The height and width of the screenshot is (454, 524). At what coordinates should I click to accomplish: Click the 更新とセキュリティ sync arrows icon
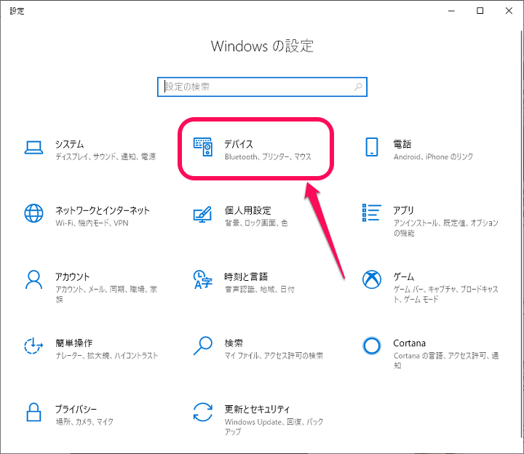coord(203,412)
